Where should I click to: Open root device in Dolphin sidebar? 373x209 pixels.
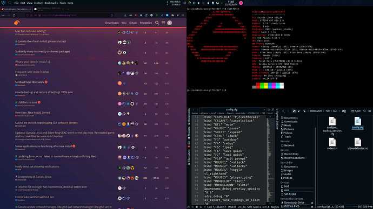point(285,190)
